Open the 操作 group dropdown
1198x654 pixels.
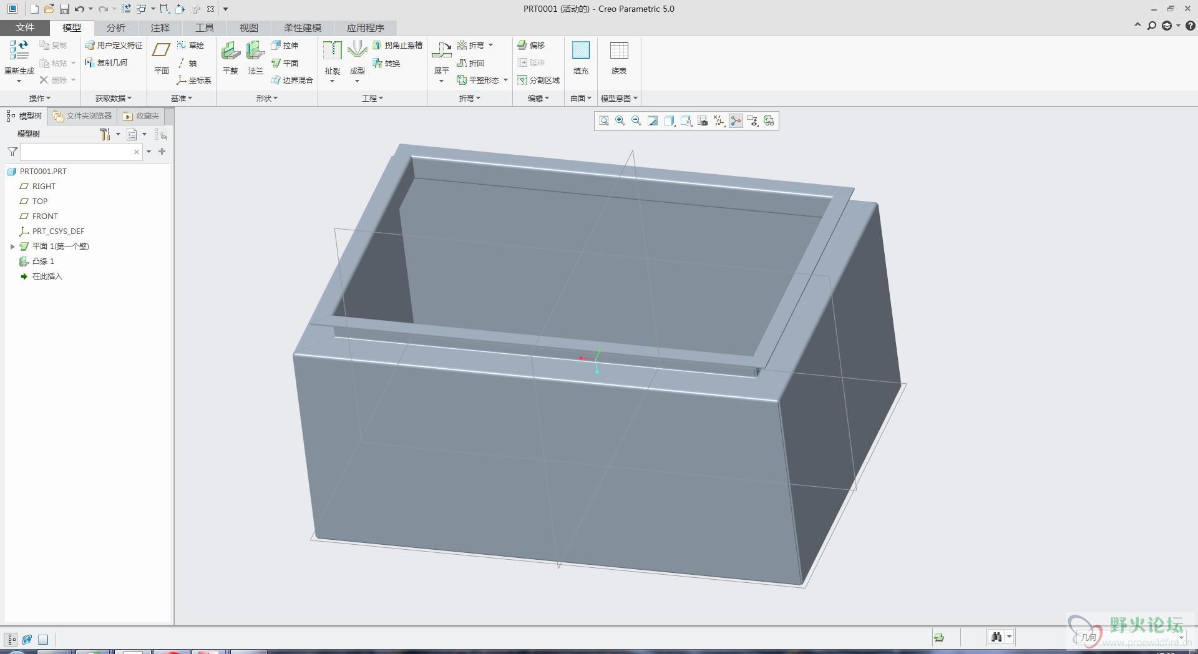pyautogui.click(x=40, y=98)
